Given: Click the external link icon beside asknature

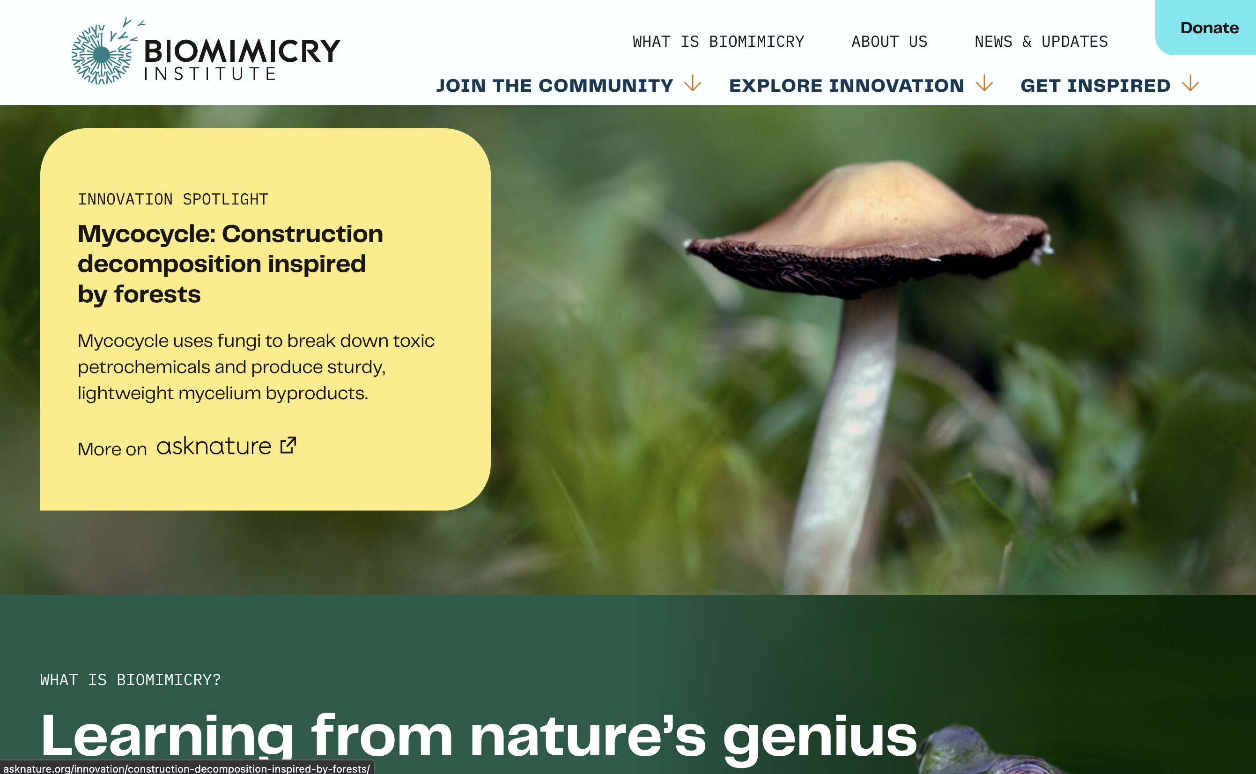Looking at the screenshot, I should click(x=288, y=445).
